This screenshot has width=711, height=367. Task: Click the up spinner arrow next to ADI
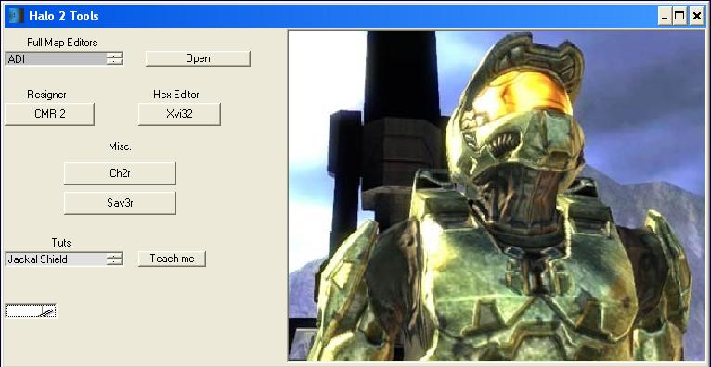114,56
